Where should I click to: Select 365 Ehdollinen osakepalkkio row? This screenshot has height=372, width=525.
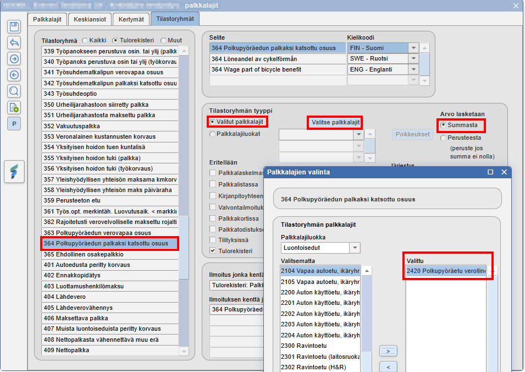[110, 254]
